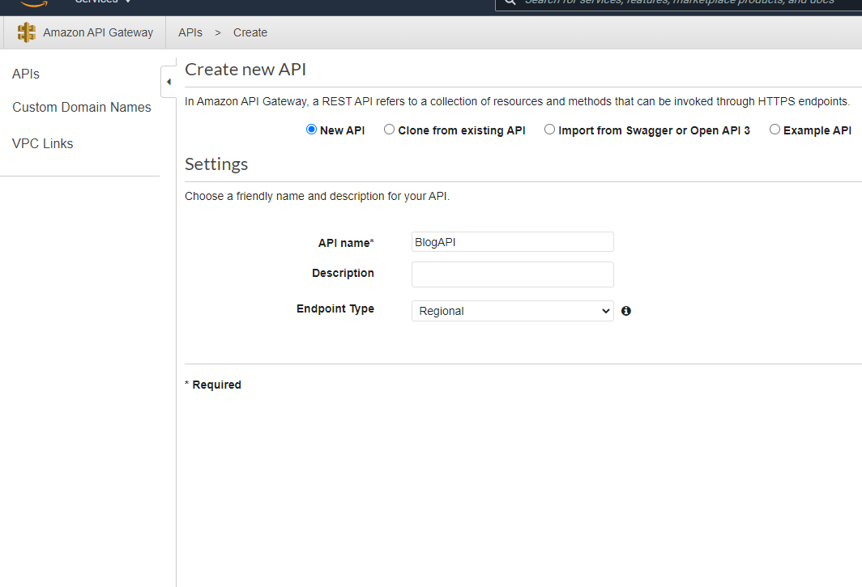Screen dimensions: 862x587
Task: Select Clone from existing API option
Action: [389, 130]
